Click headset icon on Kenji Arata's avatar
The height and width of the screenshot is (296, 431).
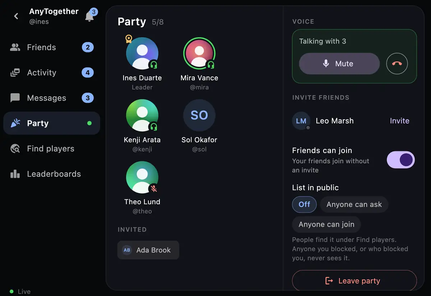click(x=154, y=127)
